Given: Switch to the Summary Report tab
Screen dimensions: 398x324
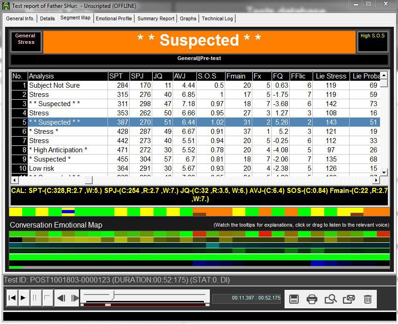Looking at the screenshot, I should [x=156, y=18].
